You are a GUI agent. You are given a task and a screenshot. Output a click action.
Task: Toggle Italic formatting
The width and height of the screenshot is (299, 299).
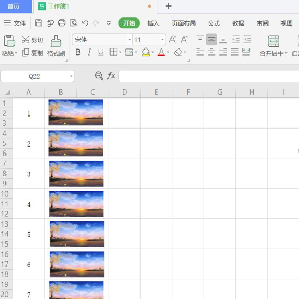point(89,52)
